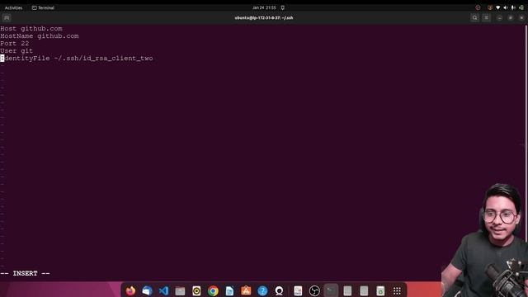Click the 'Host github.com' line

point(31,29)
